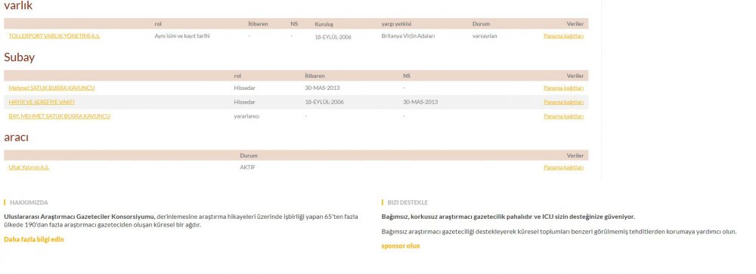Viewport: 756px width, 274px height.
Task: Open Panama kağıtları for first Hissedar row
Action: [564, 88]
